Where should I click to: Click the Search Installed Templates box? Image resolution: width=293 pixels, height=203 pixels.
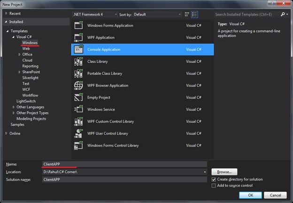pos(247,15)
